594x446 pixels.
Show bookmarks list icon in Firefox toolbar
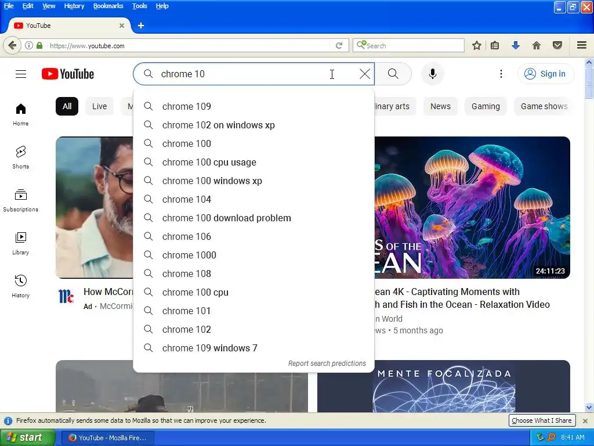click(495, 45)
